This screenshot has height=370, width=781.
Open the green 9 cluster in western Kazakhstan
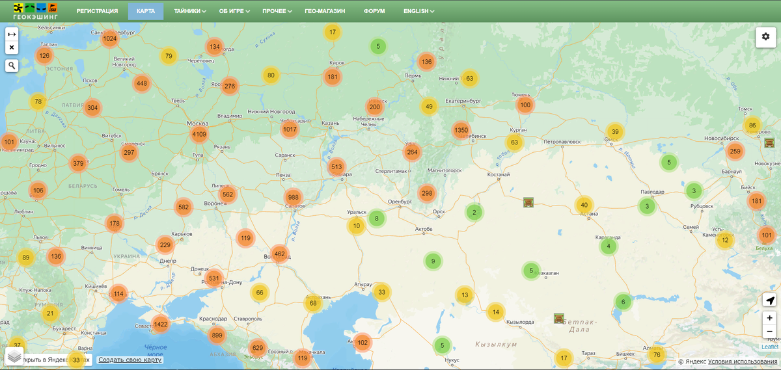(x=433, y=262)
